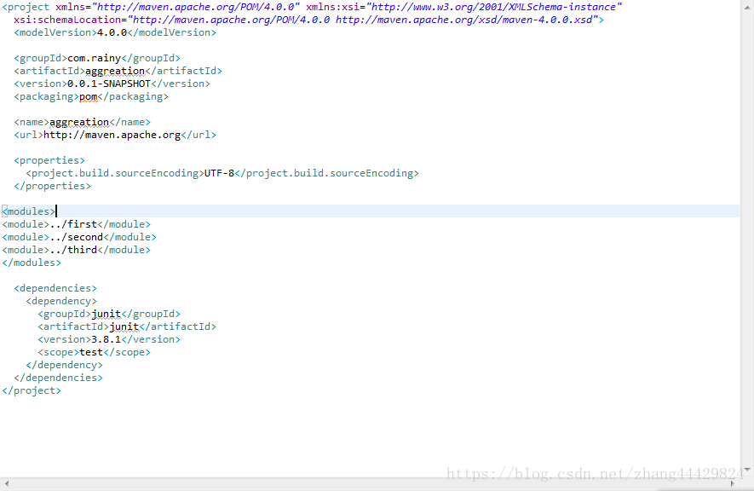Click the closing modules tag
Image resolution: width=754 pixels, height=491 pixels.
[x=32, y=263]
